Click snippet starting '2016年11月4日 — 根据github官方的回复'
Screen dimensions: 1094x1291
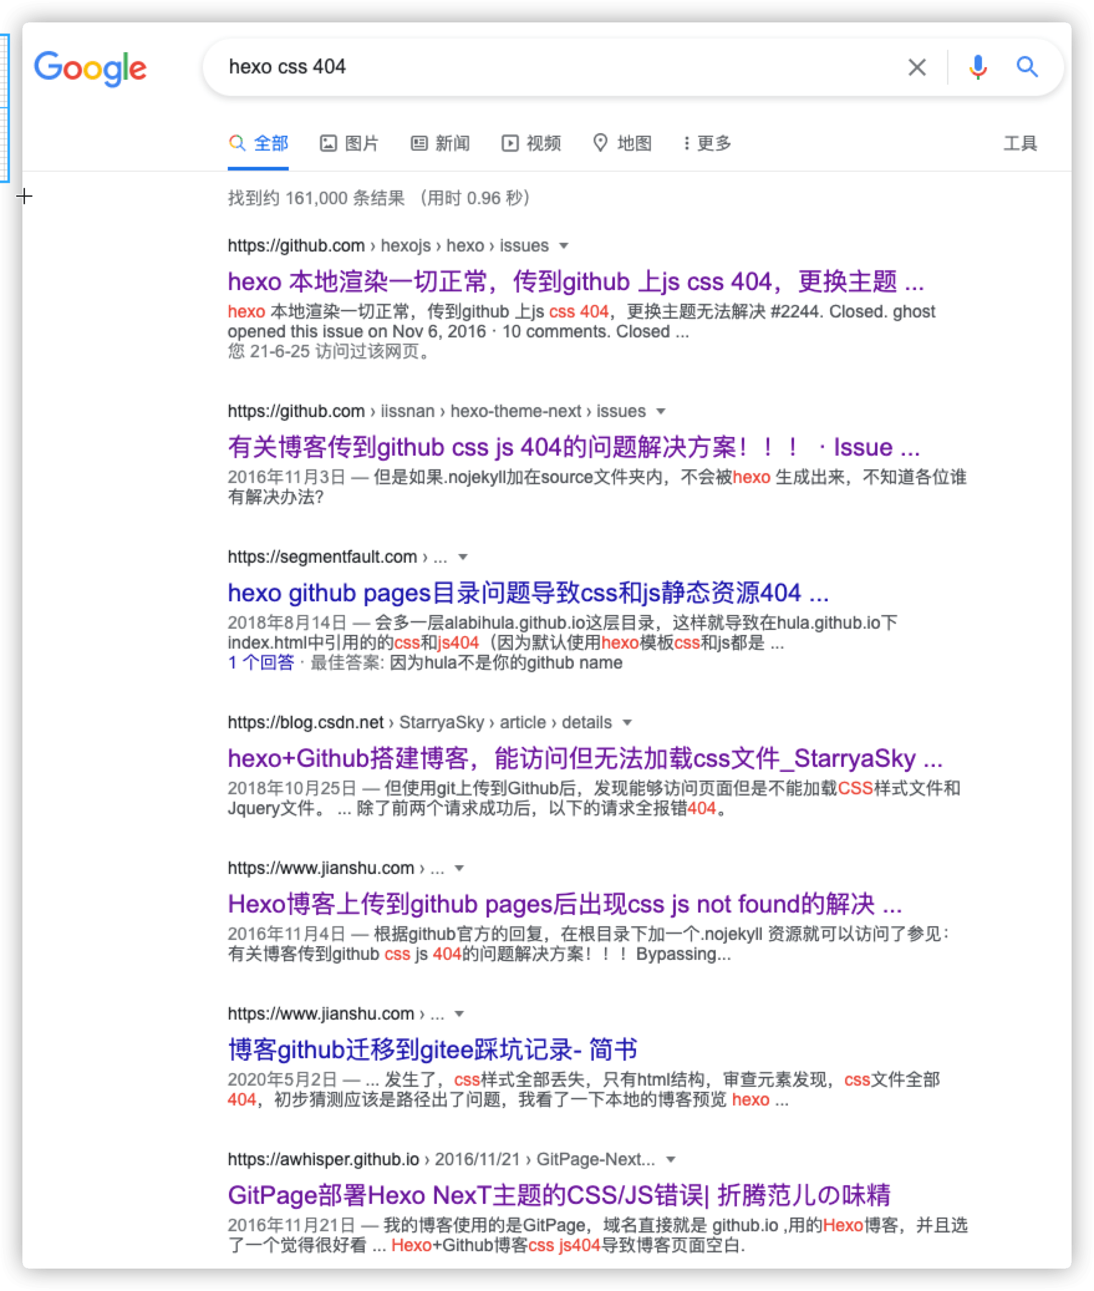[x=589, y=944]
